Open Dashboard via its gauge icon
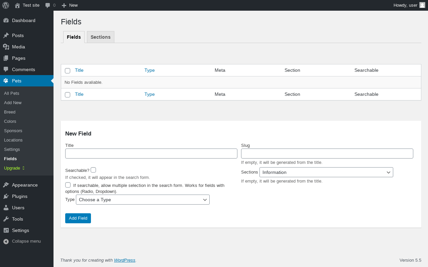 point(6,20)
